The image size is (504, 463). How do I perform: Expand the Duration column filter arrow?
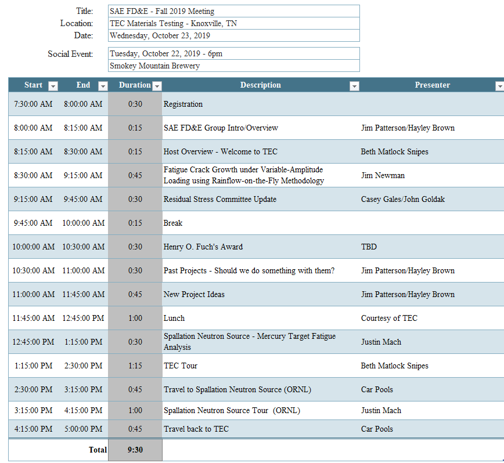[x=156, y=86]
